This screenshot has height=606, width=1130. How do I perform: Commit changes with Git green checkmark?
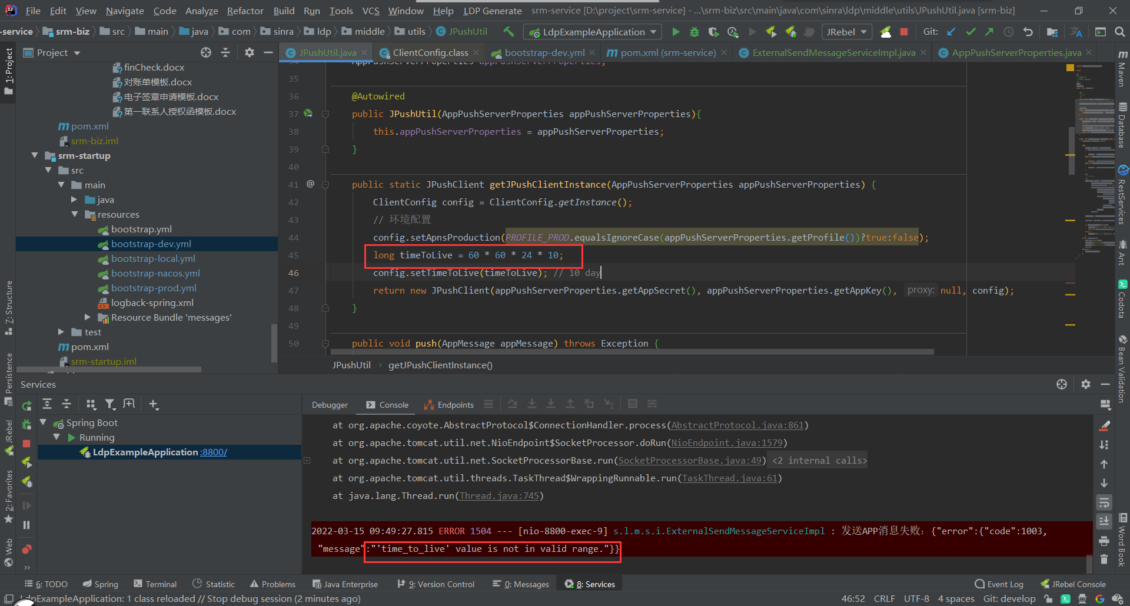coord(971,32)
